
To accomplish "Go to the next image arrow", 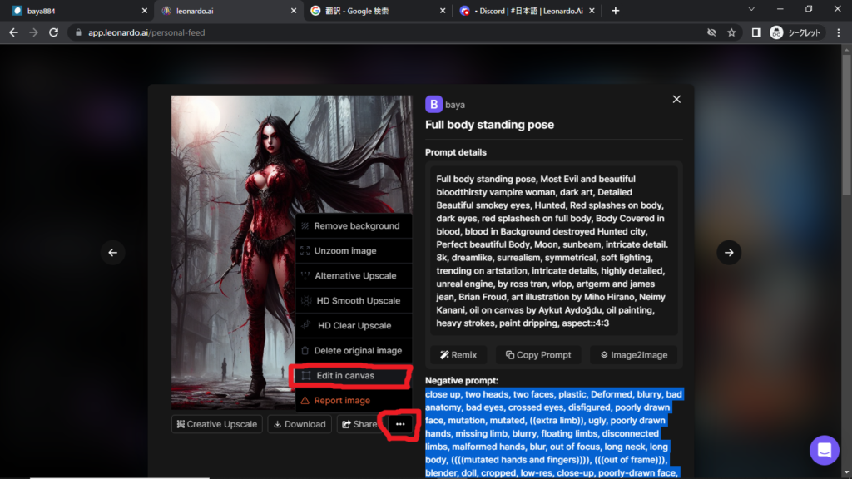I will pos(729,253).
